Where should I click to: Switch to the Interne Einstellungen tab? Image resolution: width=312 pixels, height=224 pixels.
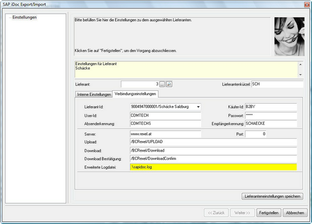pos(94,94)
